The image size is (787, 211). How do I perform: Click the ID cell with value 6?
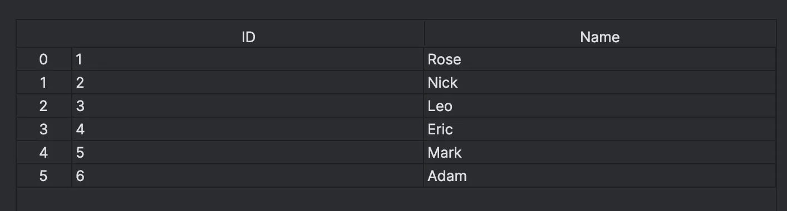[x=248, y=175]
